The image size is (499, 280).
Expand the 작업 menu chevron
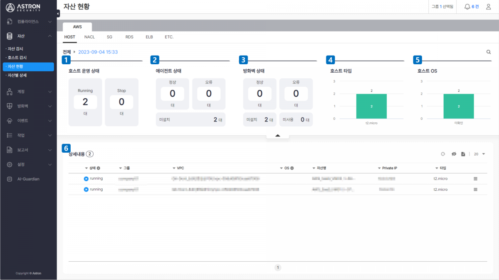click(x=49, y=135)
